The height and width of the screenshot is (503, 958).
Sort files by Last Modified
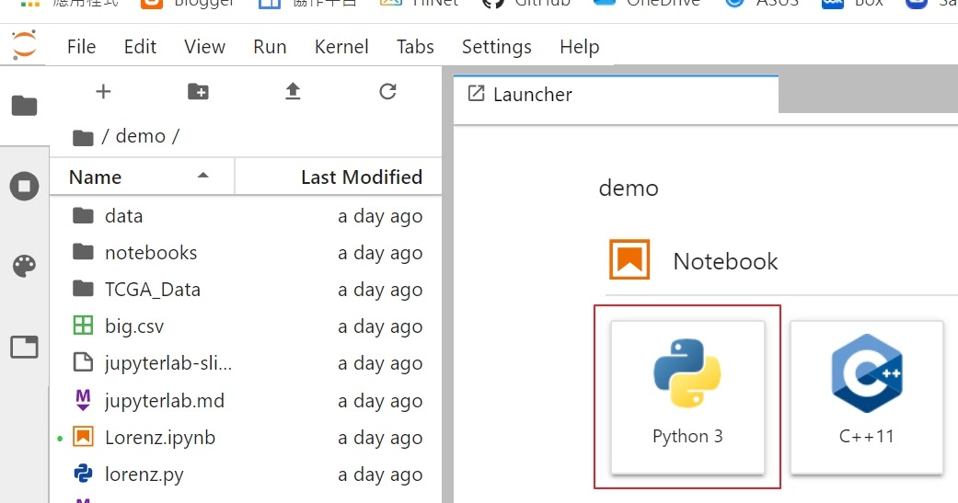pos(361,177)
